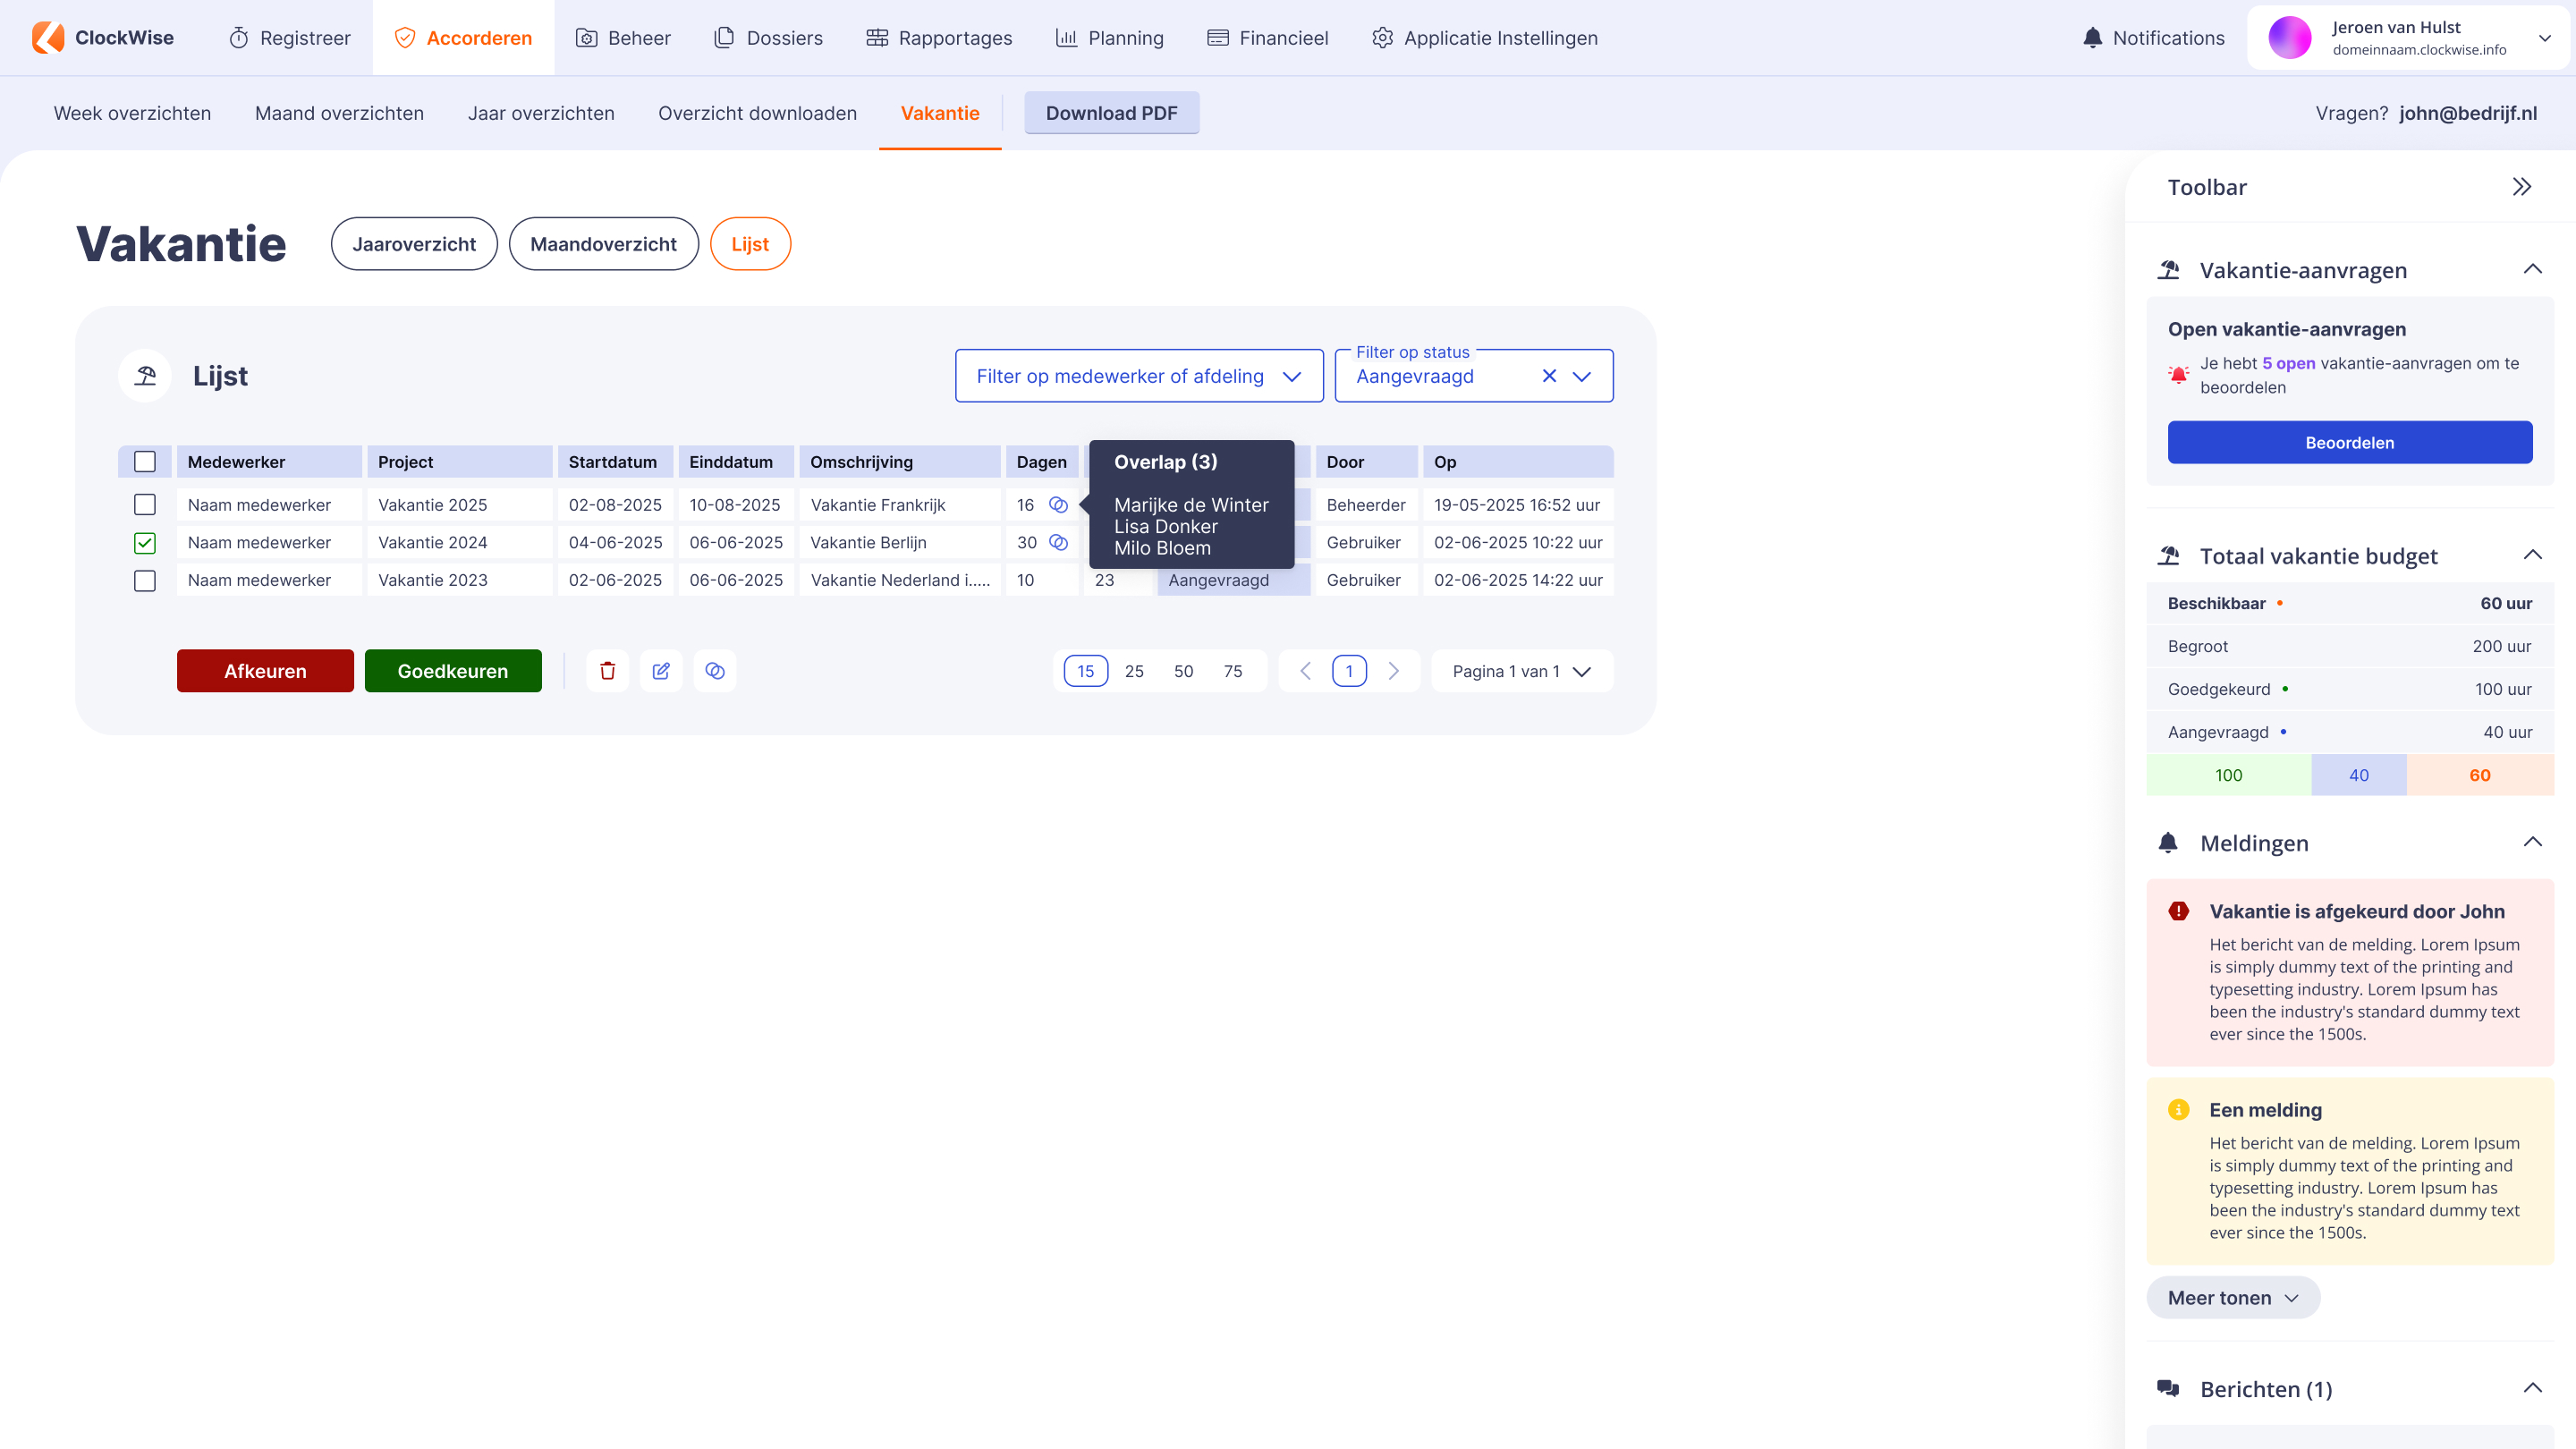Screen dimensions: 2576x1449
Task: Click the orange 60 budget bar segment
Action: 2479,775
